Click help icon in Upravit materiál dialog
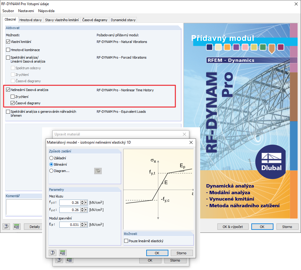The image size is (301, 270). coord(59,260)
